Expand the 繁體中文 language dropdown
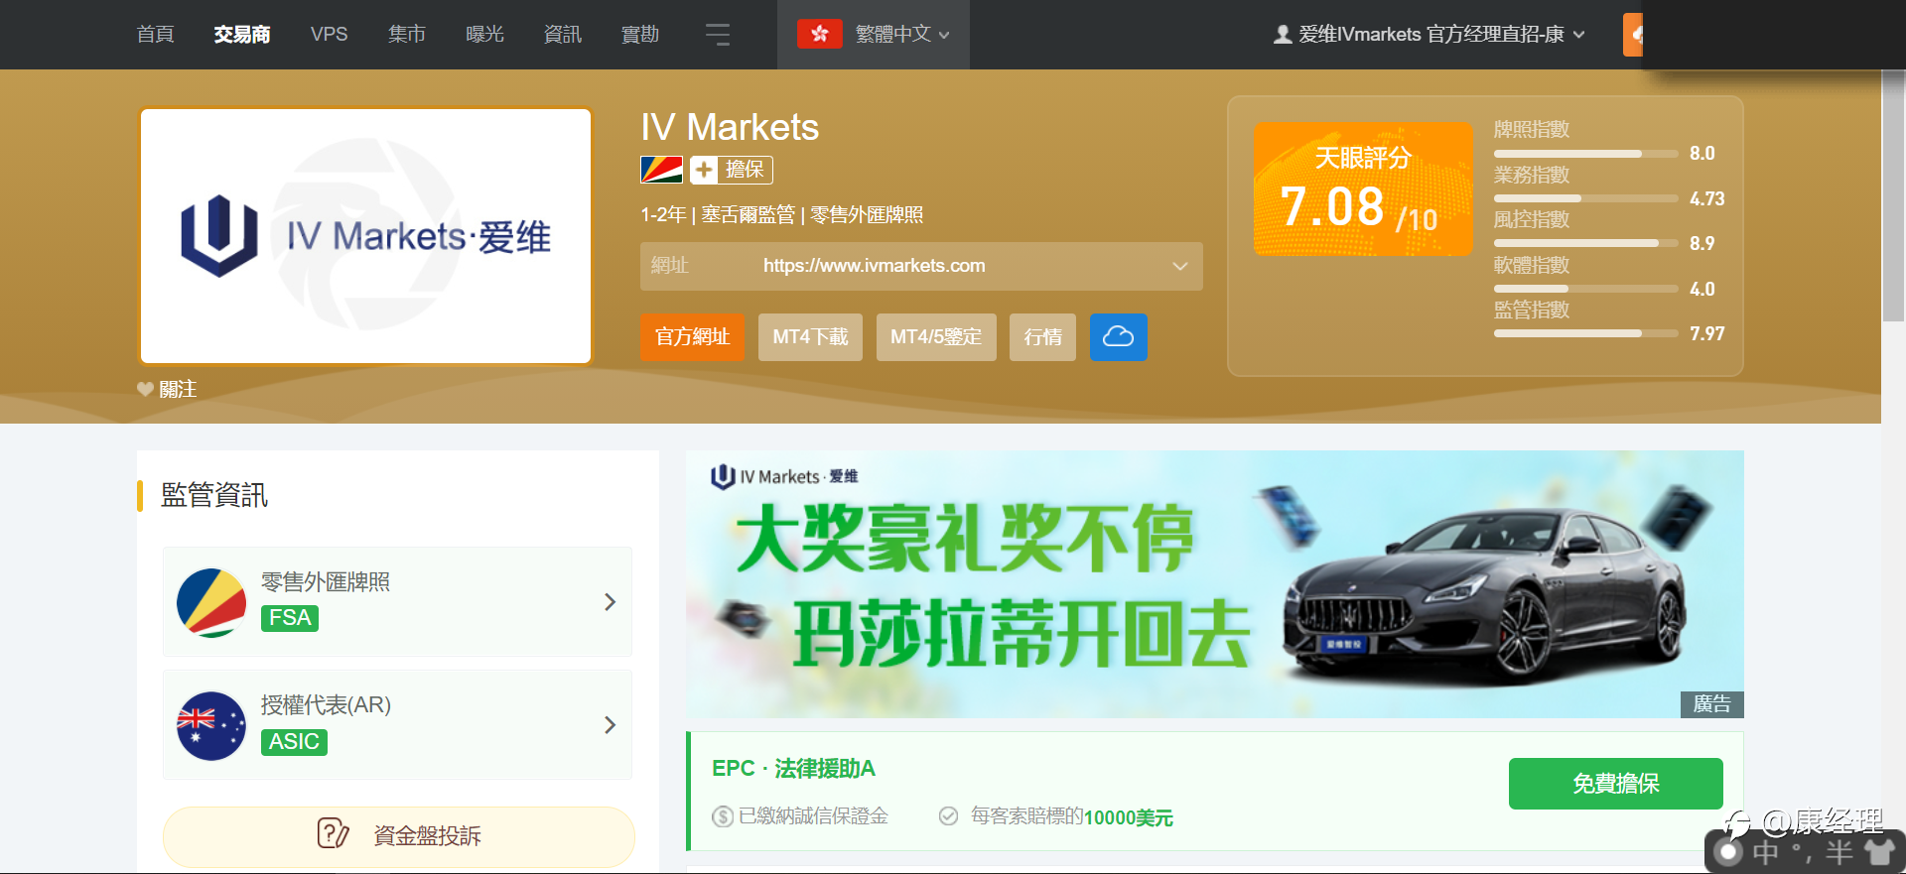This screenshot has width=1906, height=874. click(902, 35)
